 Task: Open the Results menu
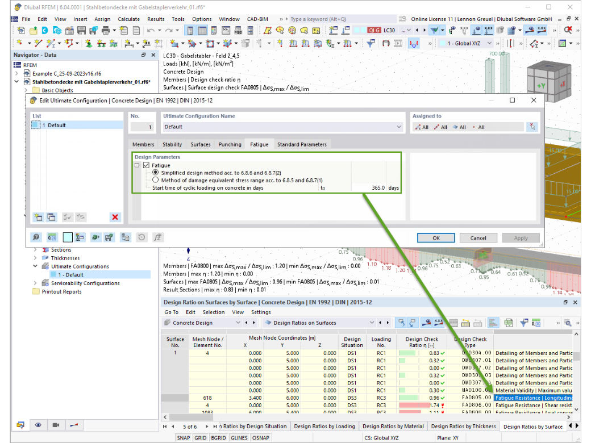pyautogui.click(x=156, y=19)
